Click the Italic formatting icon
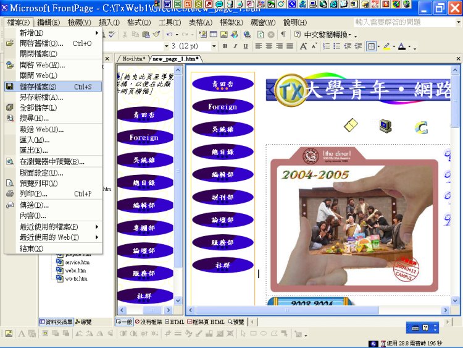The height and width of the screenshot is (348, 463). pyautogui.click(x=235, y=46)
